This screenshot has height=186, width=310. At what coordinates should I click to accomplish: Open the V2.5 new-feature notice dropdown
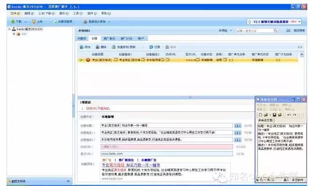coord(299,21)
